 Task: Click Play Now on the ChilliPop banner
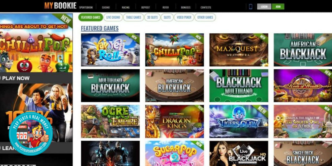pos(16,78)
